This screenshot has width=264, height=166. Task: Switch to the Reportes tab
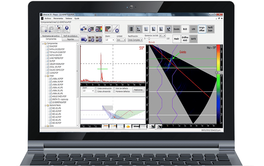70,39
